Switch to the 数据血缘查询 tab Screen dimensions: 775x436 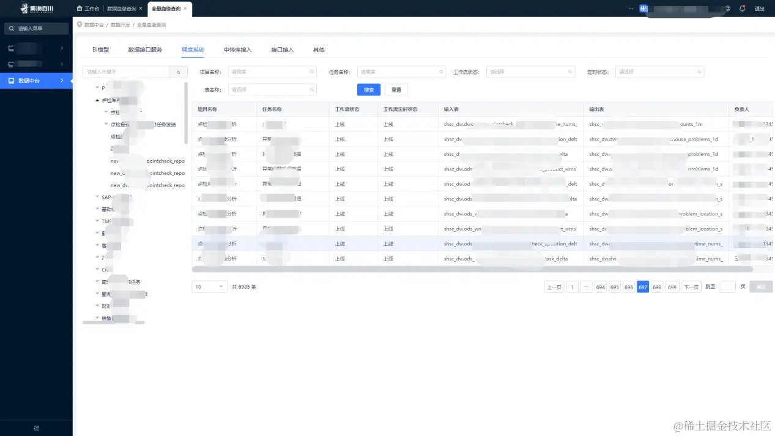(121, 9)
